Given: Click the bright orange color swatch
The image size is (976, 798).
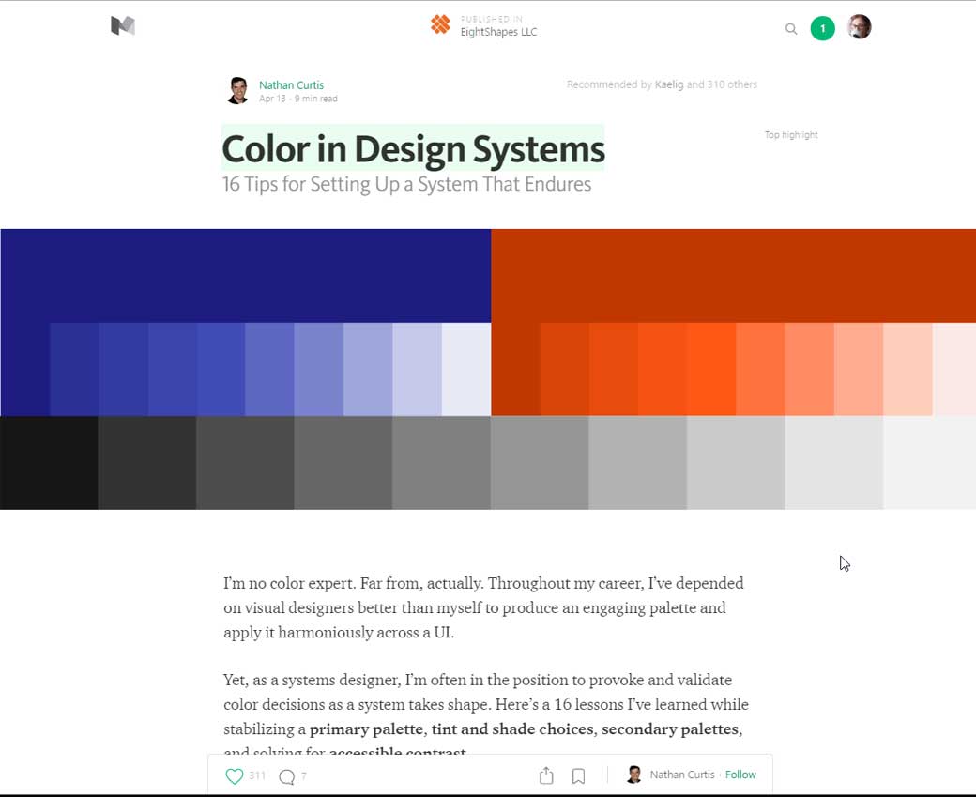Looking at the screenshot, I should pyautogui.click(x=711, y=369).
